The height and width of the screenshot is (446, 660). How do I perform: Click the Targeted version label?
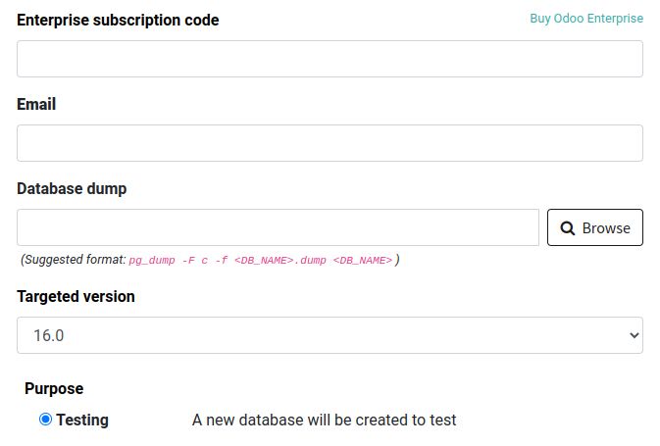[76, 297]
